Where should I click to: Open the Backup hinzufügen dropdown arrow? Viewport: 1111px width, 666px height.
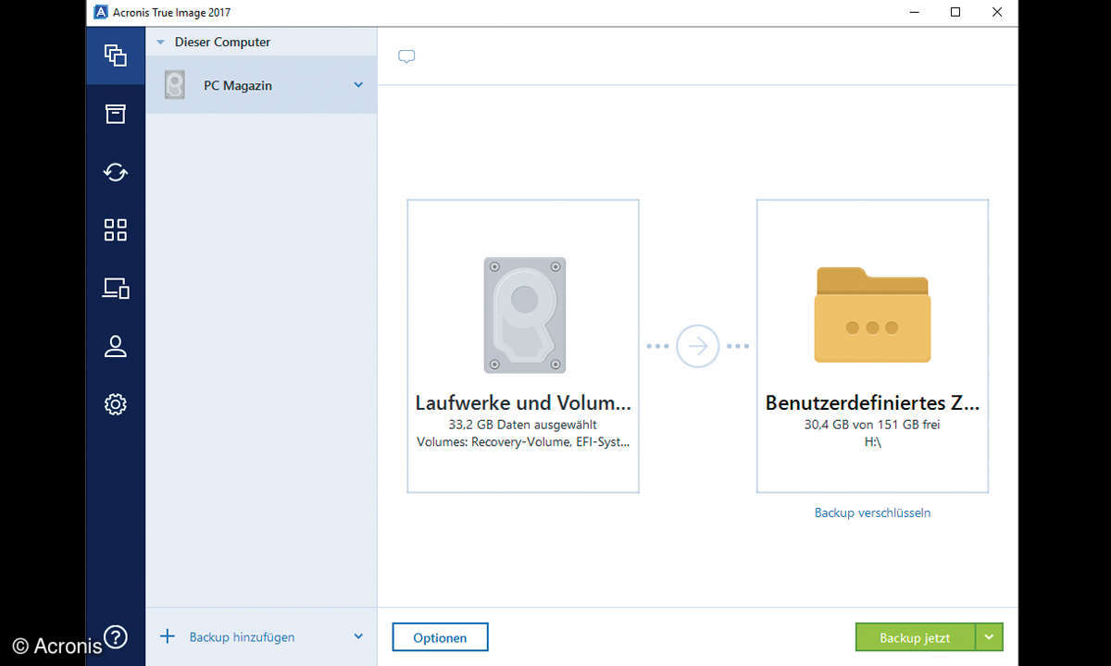pos(358,636)
